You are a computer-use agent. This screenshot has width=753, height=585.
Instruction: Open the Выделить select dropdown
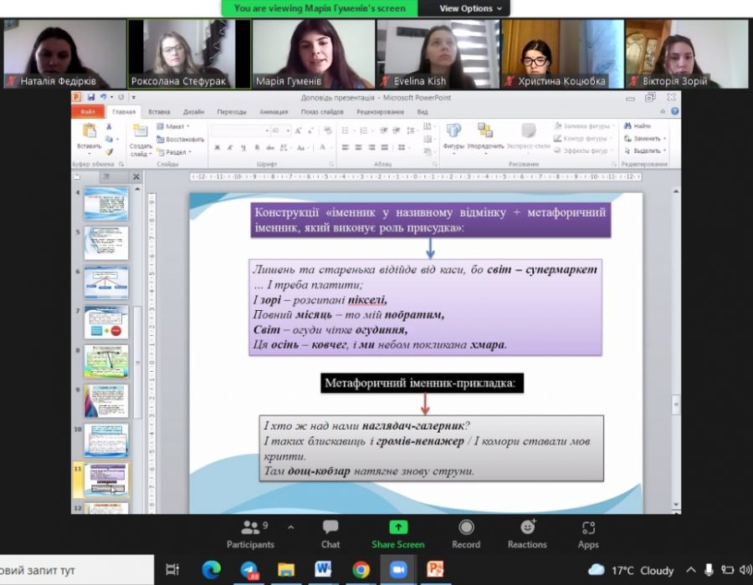click(x=649, y=151)
